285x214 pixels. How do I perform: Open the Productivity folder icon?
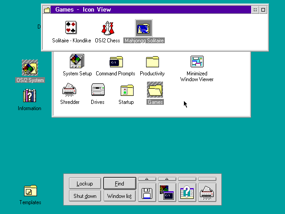coord(152,62)
